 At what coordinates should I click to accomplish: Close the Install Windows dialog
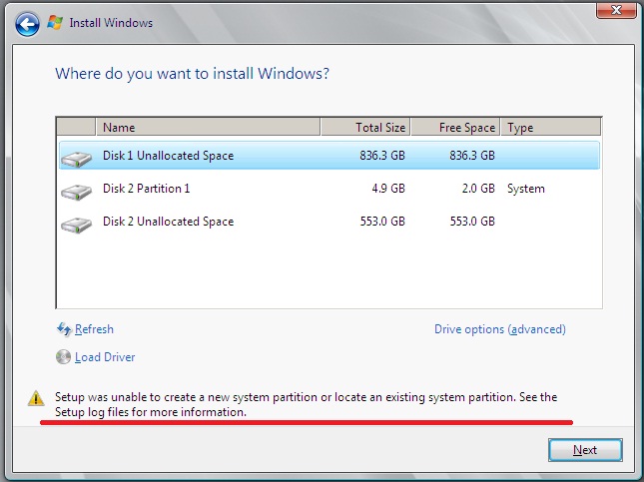pos(616,10)
